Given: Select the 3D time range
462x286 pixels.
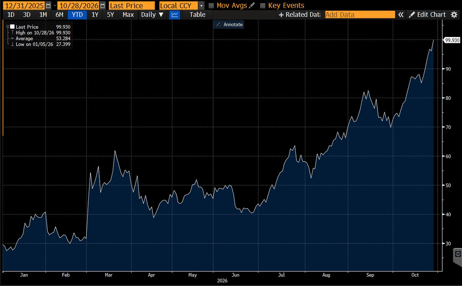Looking at the screenshot, I should [27, 15].
